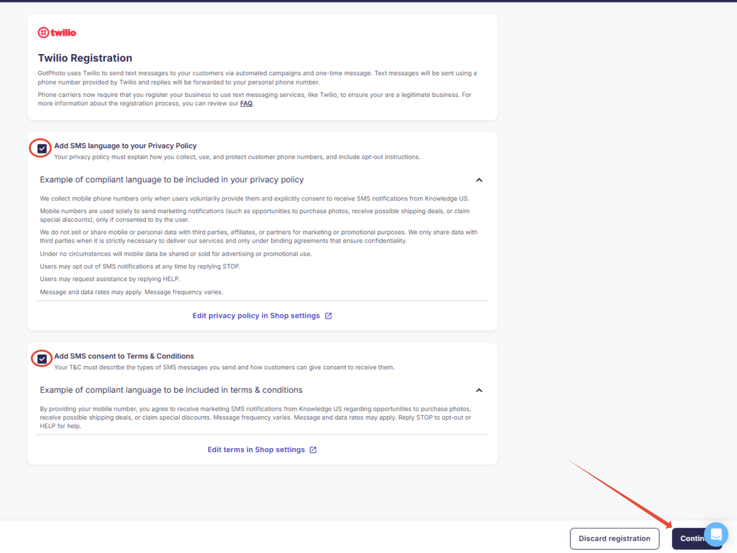Screen dimensions: 737x553
Task: Click text 'Mobile numbers are used solely to send'
Action: click(254, 215)
